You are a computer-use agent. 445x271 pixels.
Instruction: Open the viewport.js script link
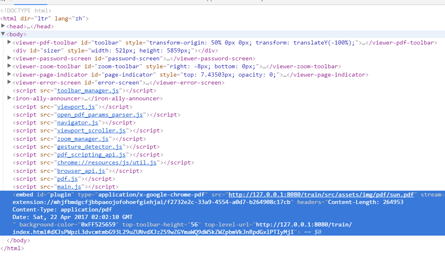(76, 107)
